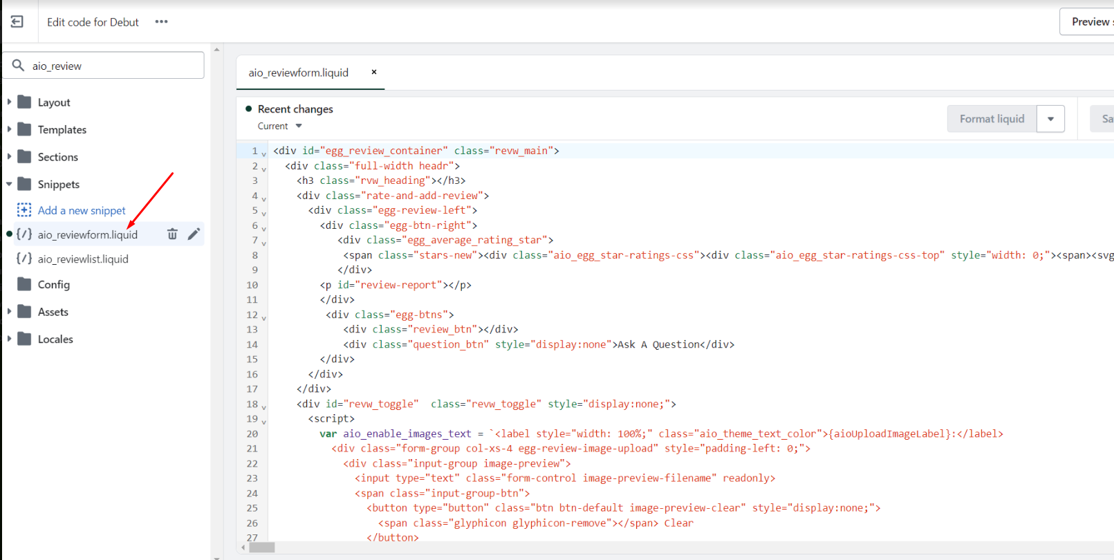Click the Locales folder icon

[24, 339]
